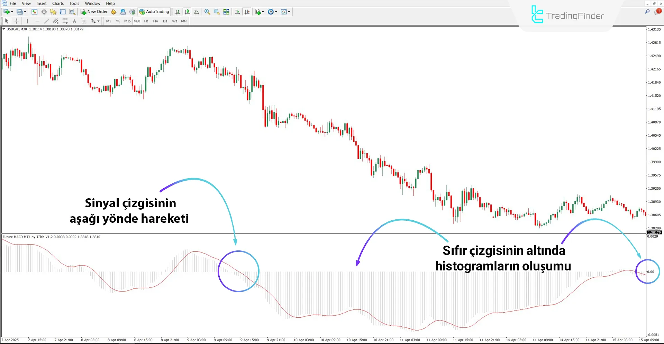Open the Templates dropdown

coord(289,11)
